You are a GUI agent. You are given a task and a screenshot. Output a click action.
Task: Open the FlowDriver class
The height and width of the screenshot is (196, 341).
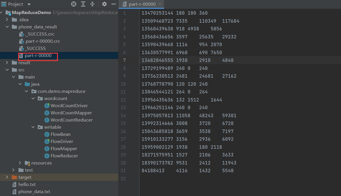tap(62, 142)
